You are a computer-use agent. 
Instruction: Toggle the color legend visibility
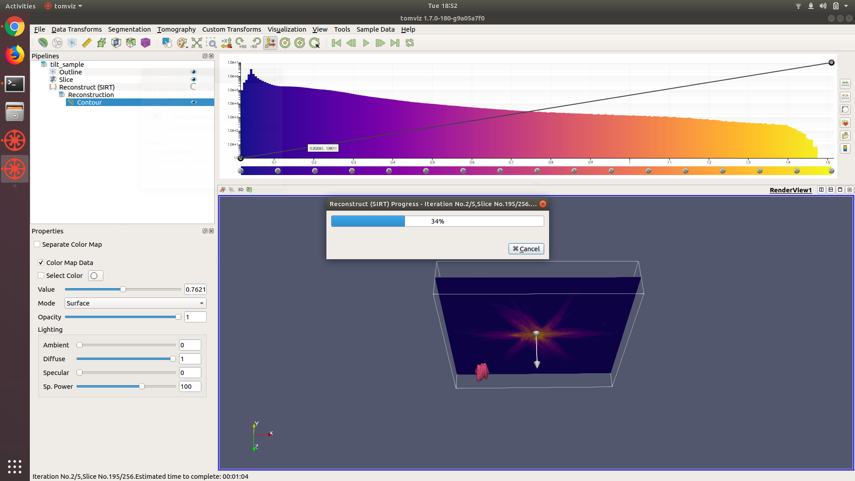tap(845, 148)
